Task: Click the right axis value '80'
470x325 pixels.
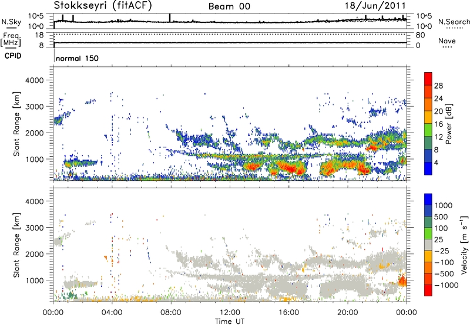Action: click(421, 35)
